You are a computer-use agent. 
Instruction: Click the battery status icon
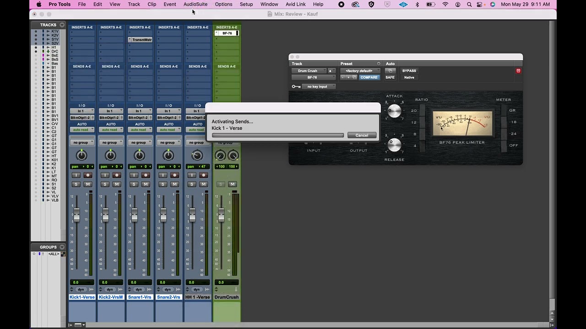(x=431, y=4)
